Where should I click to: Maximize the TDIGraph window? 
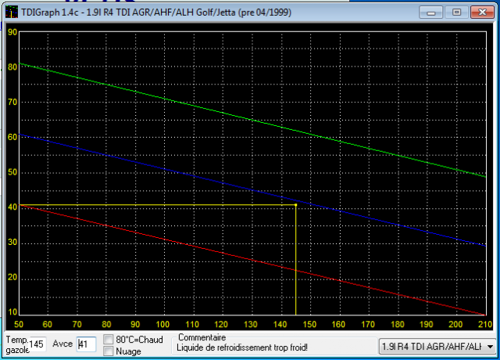(x=455, y=12)
